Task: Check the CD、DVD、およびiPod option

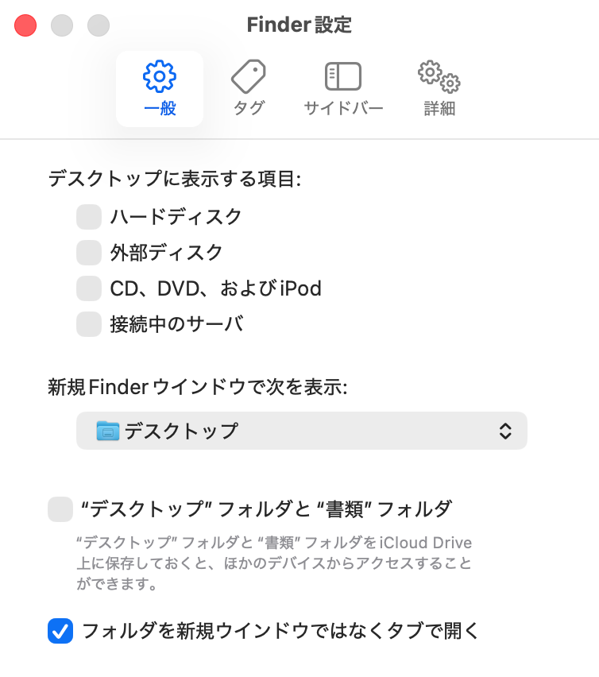Action: 89,288
